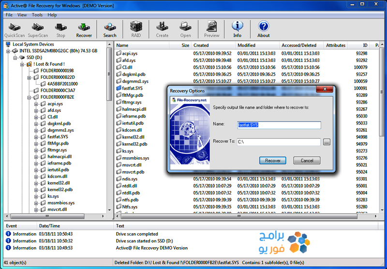This screenshot has width=387, height=269.
Task: Open the View menu
Action: tap(22, 15)
